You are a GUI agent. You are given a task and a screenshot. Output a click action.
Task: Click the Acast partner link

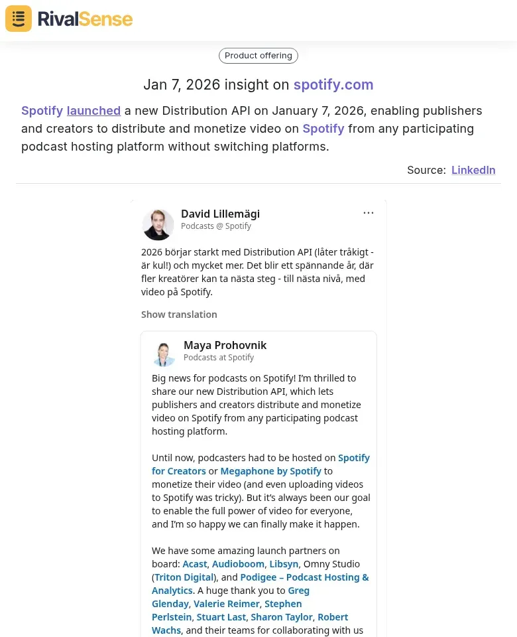click(194, 563)
